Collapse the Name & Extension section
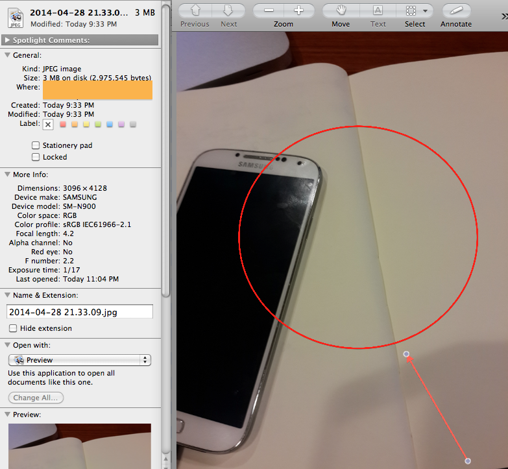Viewport: 508px width, 469px height. point(7,295)
